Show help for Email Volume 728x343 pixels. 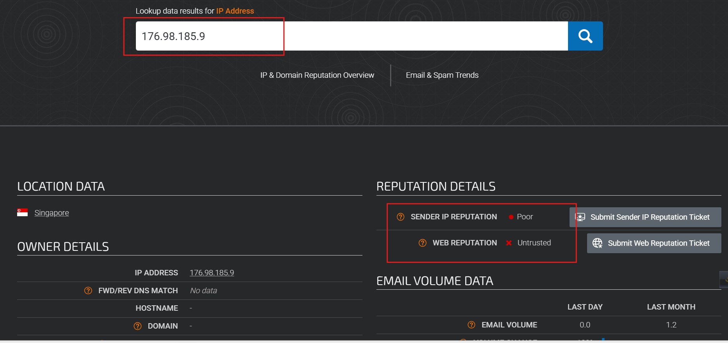click(471, 325)
